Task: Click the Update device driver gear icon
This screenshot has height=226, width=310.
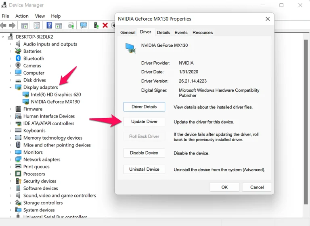Action: pos(71,25)
